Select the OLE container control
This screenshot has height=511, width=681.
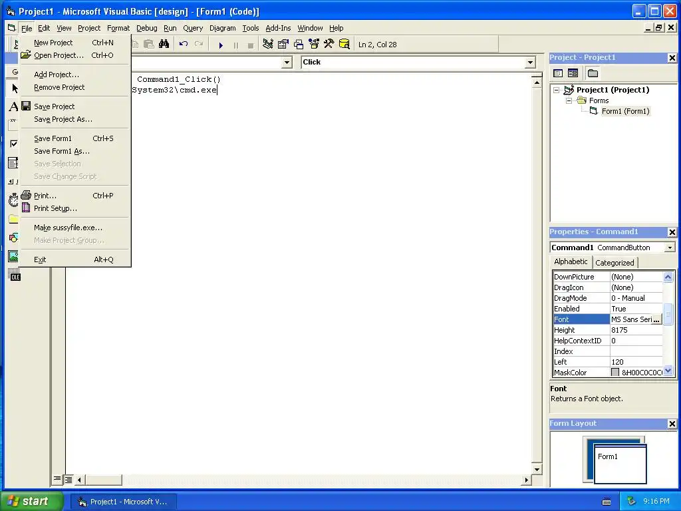click(14, 275)
